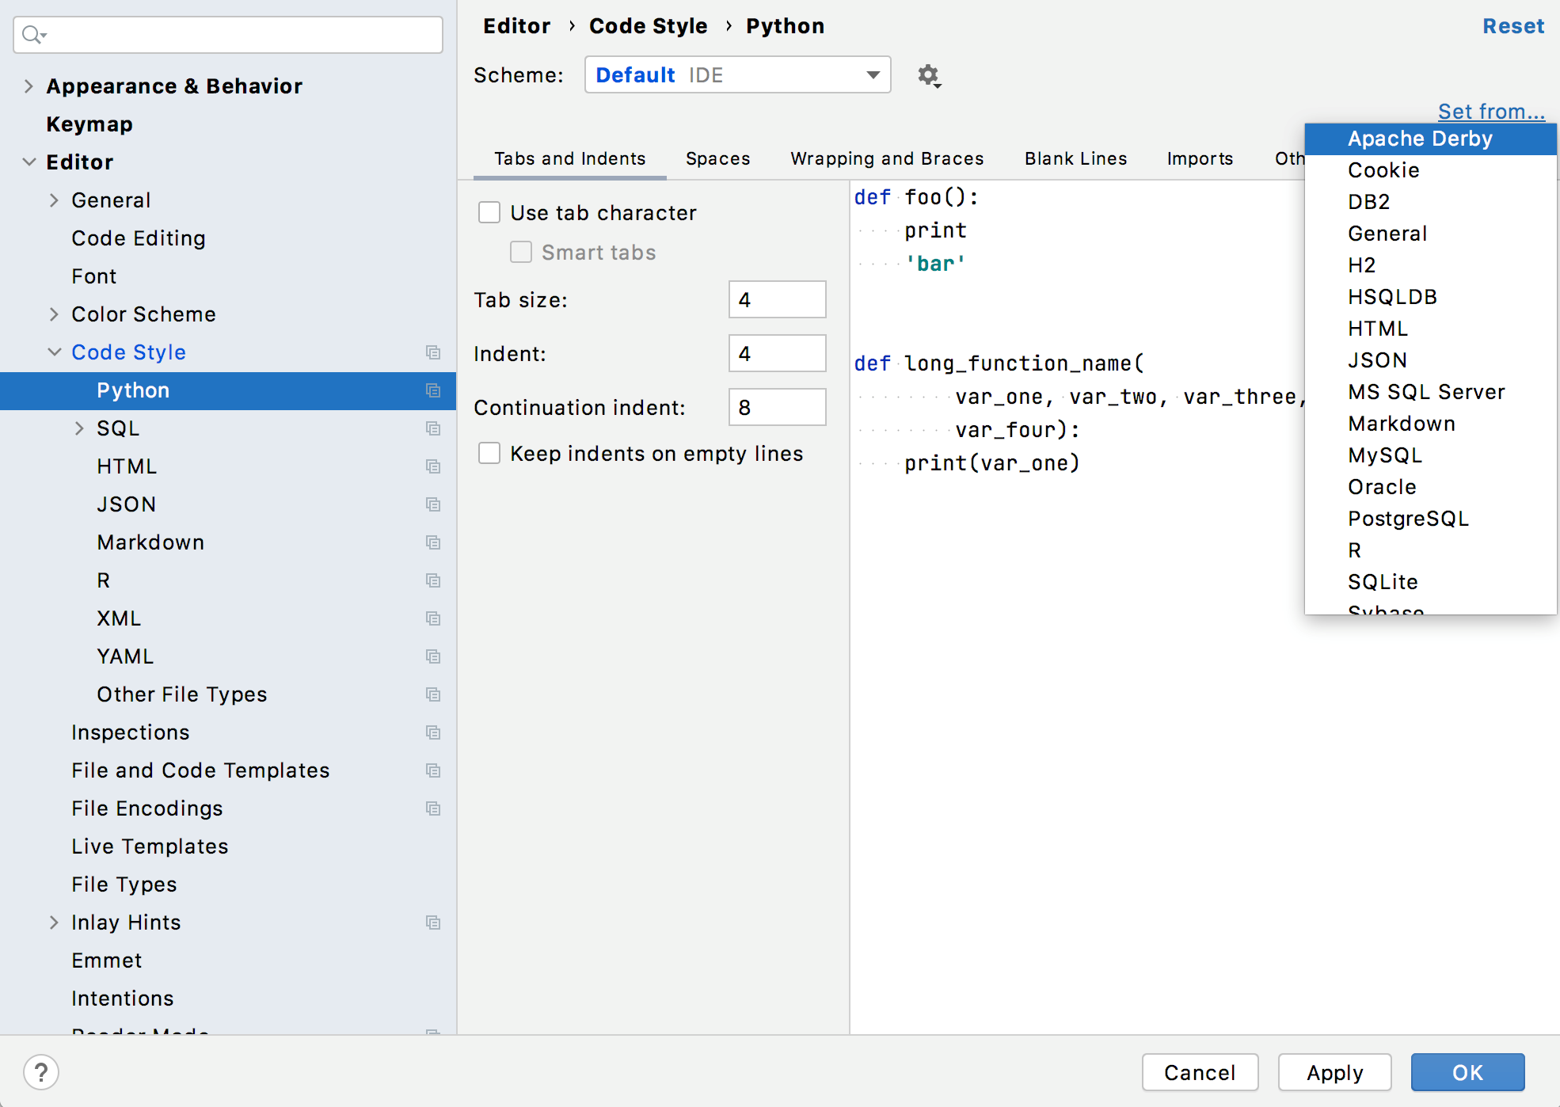Screen dimensions: 1560x1107
Task: Check the Smart tabs option
Action: [520, 252]
